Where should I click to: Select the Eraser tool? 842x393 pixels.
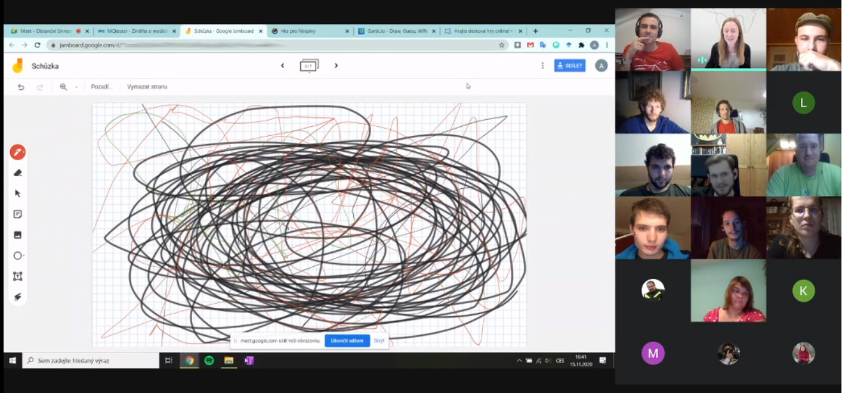17,173
